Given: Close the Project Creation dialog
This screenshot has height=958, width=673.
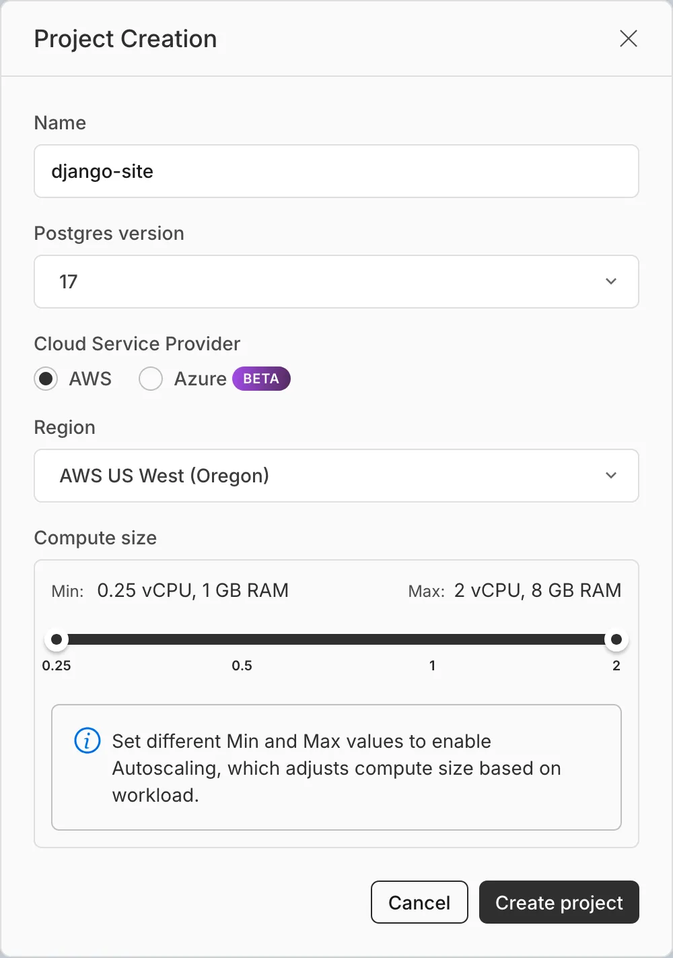Looking at the screenshot, I should (628, 39).
